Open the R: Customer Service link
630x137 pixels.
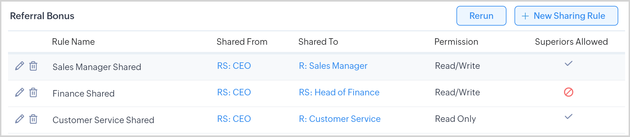pyautogui.click(x=339, y=119)
